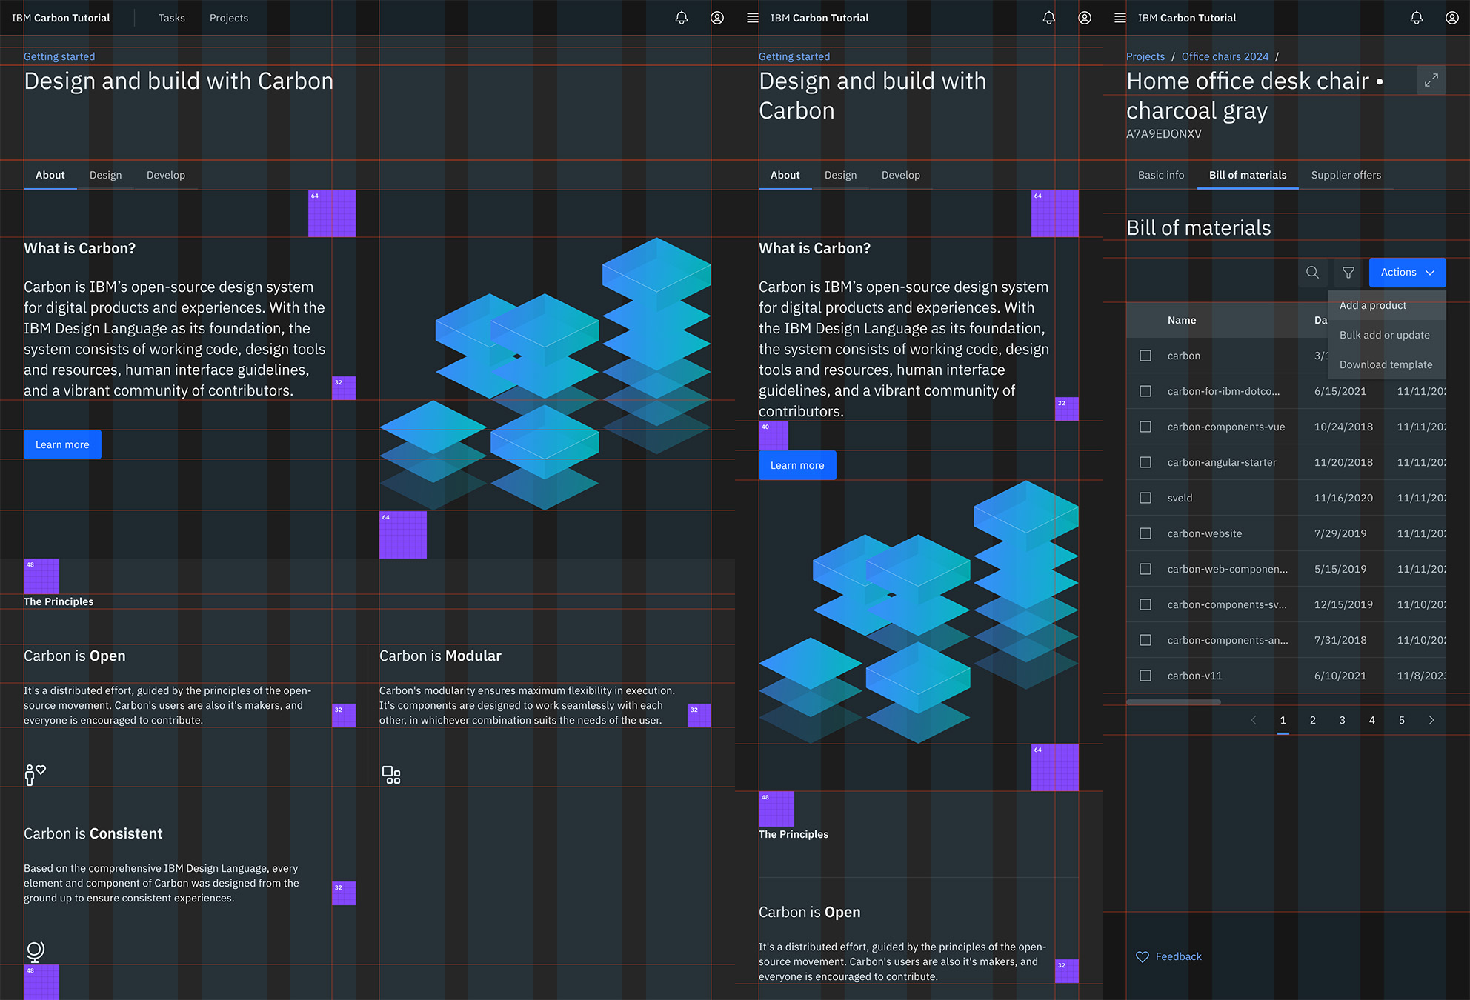Click IBM Carbon Tutorial title in desktop header
1470x1000 pixels.
click(x=61, y=18)
